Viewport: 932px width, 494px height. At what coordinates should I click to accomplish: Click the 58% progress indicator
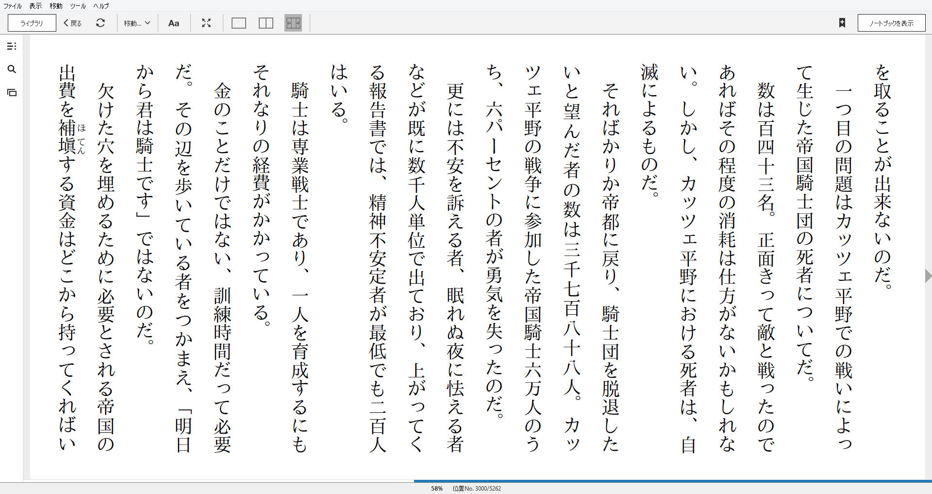tap(437, 488)
